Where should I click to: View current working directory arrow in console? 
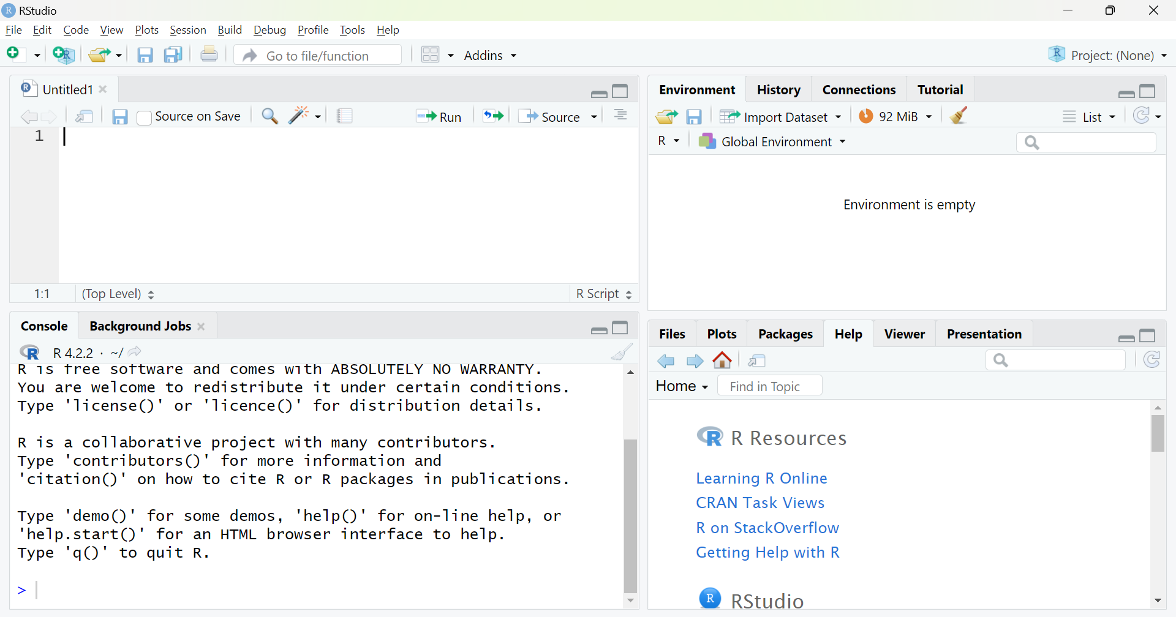click(x=135, y=352)
